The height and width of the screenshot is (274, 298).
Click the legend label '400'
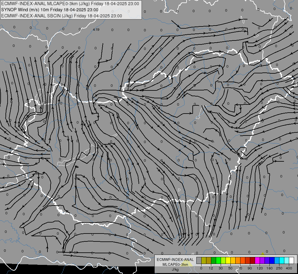(289, 268)
